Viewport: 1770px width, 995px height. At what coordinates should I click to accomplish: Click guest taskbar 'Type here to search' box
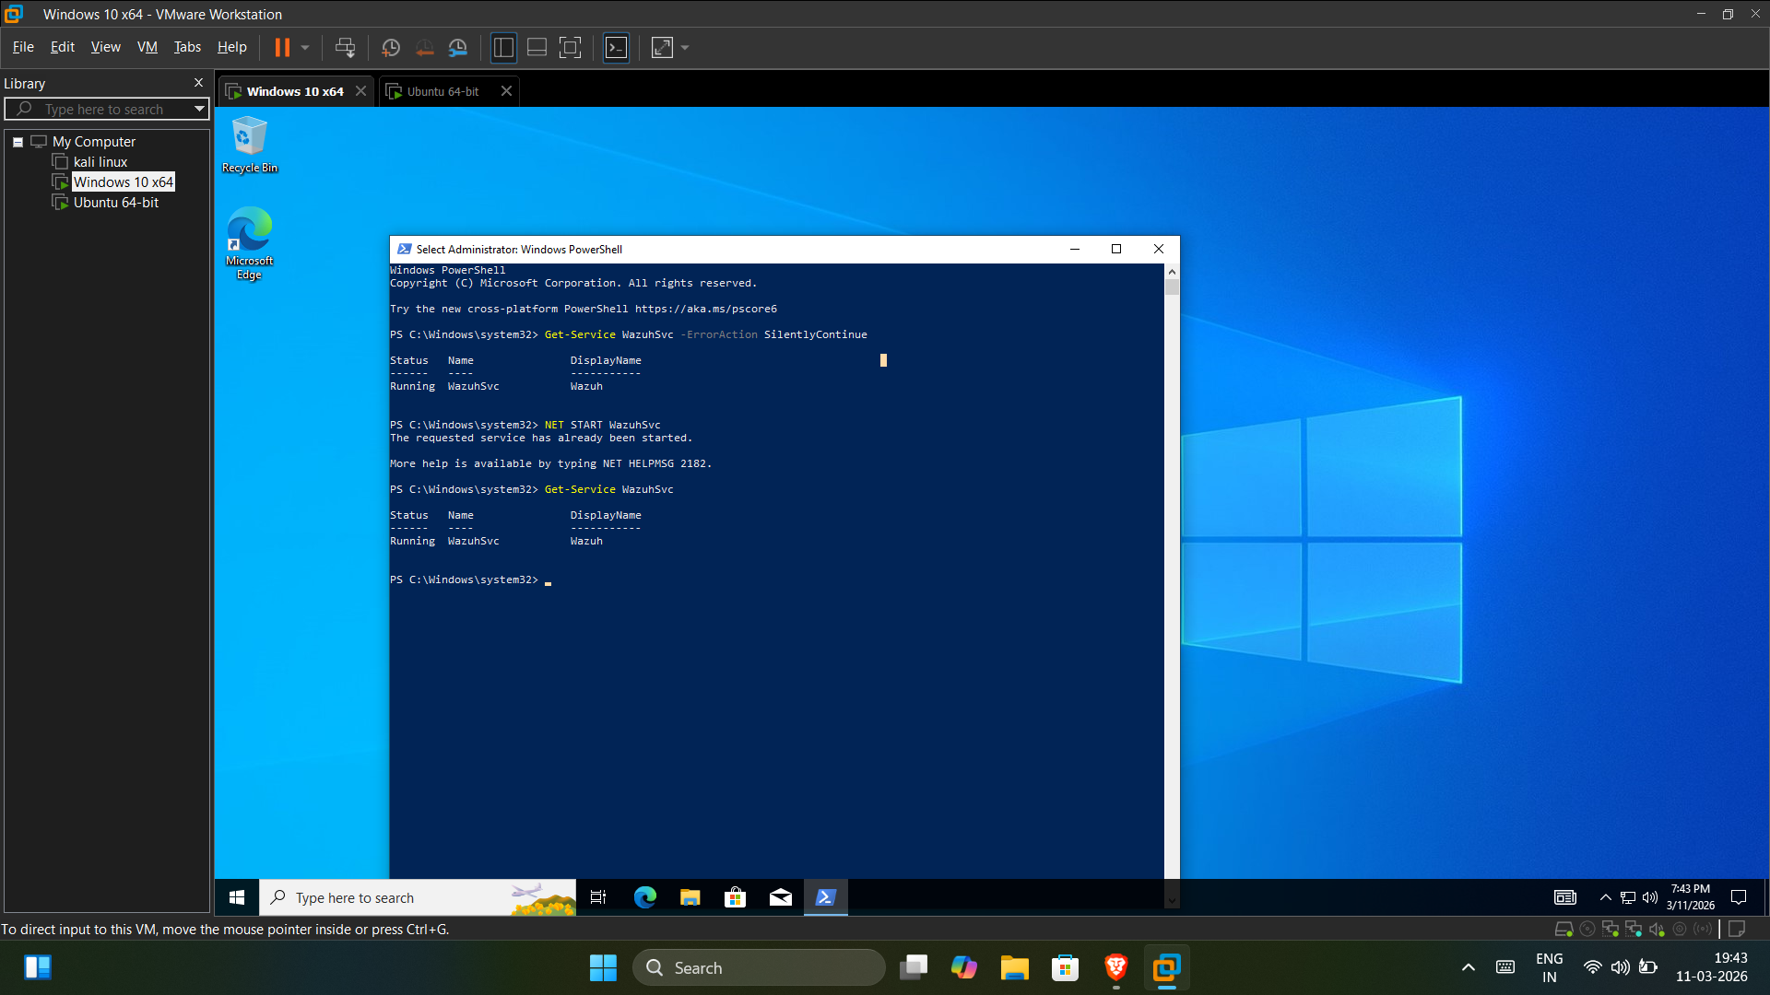[x=418, y=897]
